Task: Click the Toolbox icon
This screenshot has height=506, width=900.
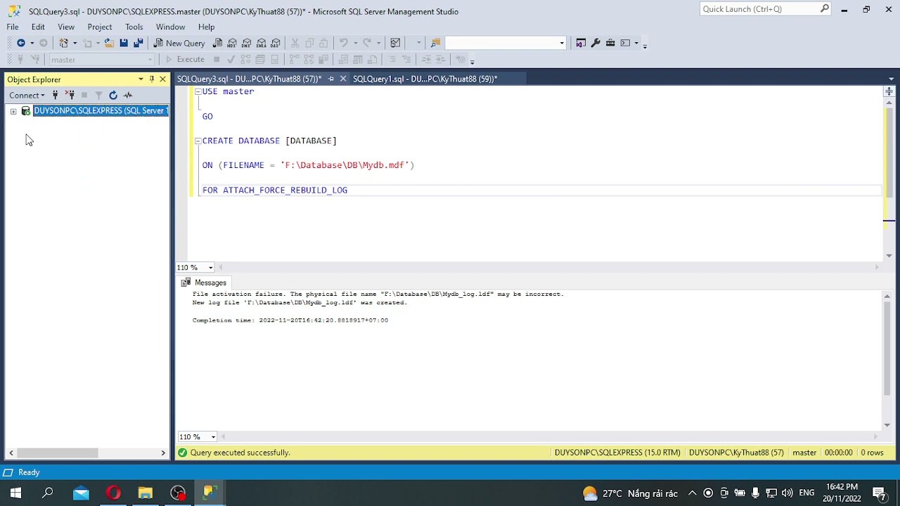Action: (610, 43)
